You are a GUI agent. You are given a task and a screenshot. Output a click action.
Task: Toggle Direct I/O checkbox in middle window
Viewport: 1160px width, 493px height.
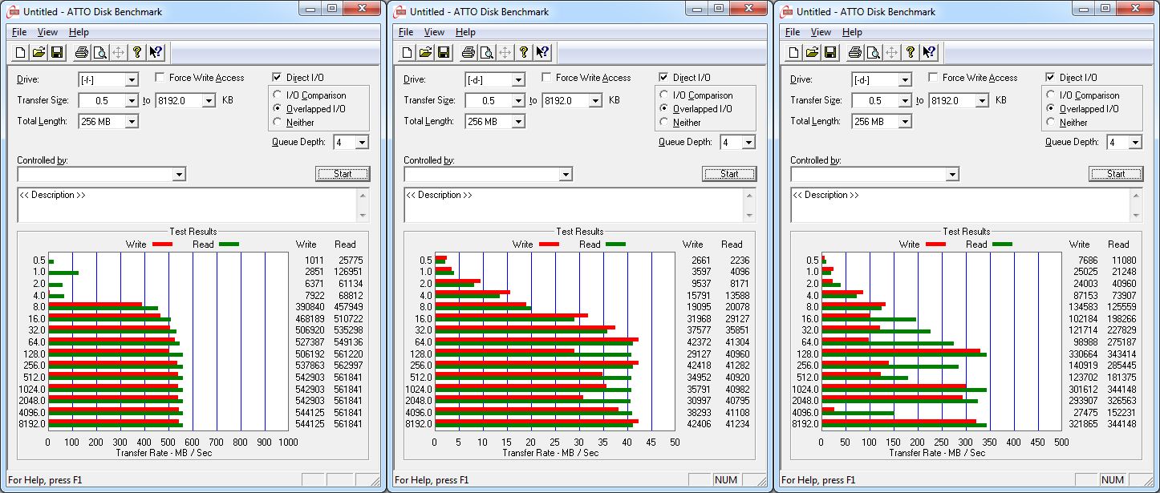(x=664, y=78)
